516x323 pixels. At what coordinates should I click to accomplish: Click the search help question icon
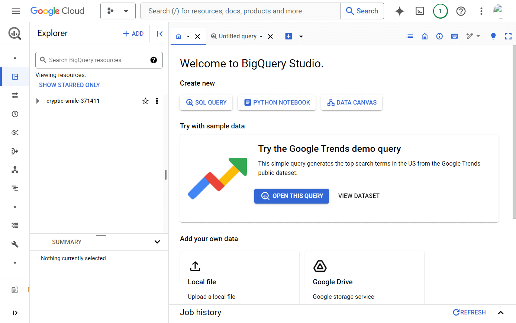(154, 60)
